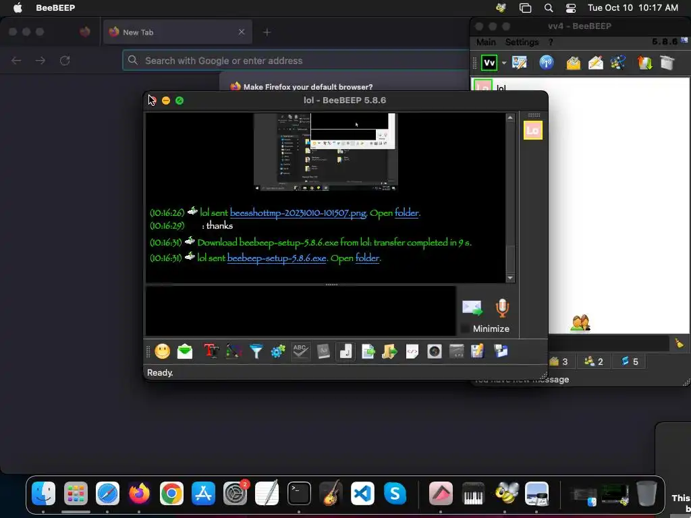Click the green envelope icon in chat toolbar

[185, 351]
